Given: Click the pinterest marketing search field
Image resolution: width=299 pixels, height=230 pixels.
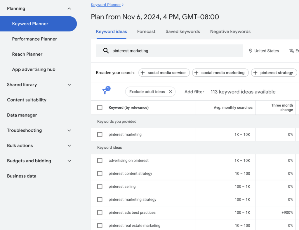Looking at the screenshot, I should point(169,51).
